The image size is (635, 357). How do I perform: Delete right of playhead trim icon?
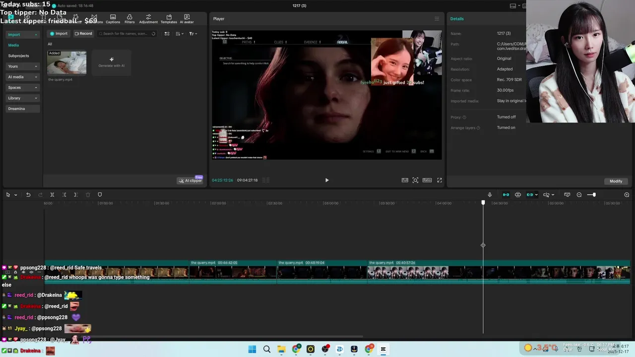76,195
